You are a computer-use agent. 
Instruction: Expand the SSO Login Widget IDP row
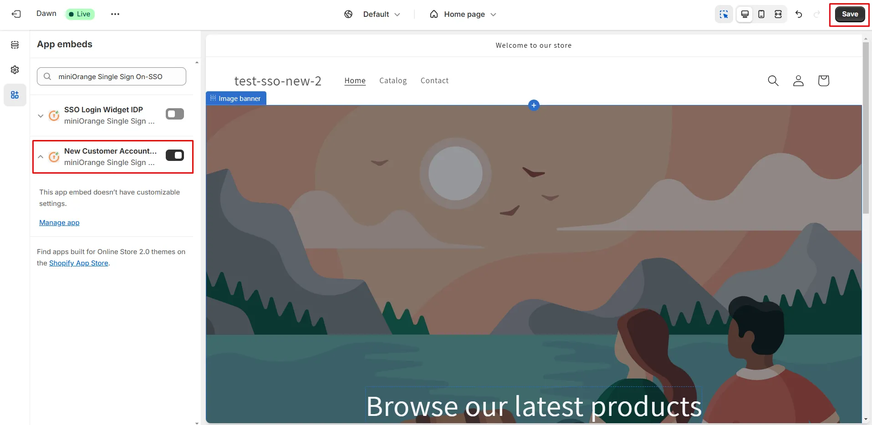41,115
